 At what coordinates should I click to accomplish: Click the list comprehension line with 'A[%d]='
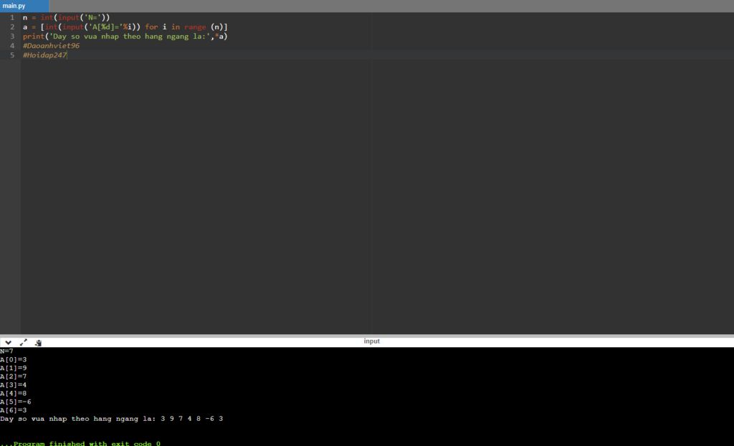click(x=125, y=27)
